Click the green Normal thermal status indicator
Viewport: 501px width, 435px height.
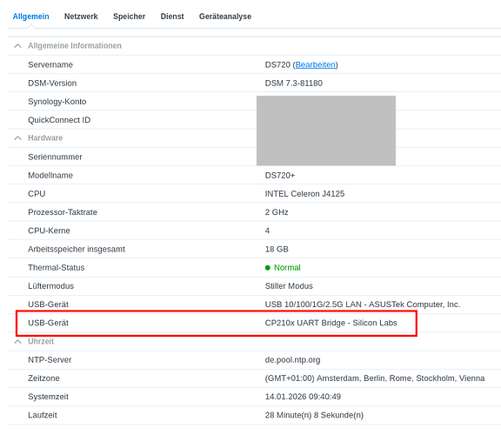click(x=283, y=267)
